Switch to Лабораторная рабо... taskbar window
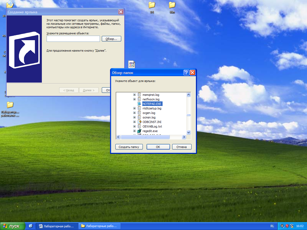 click(57, 226)
